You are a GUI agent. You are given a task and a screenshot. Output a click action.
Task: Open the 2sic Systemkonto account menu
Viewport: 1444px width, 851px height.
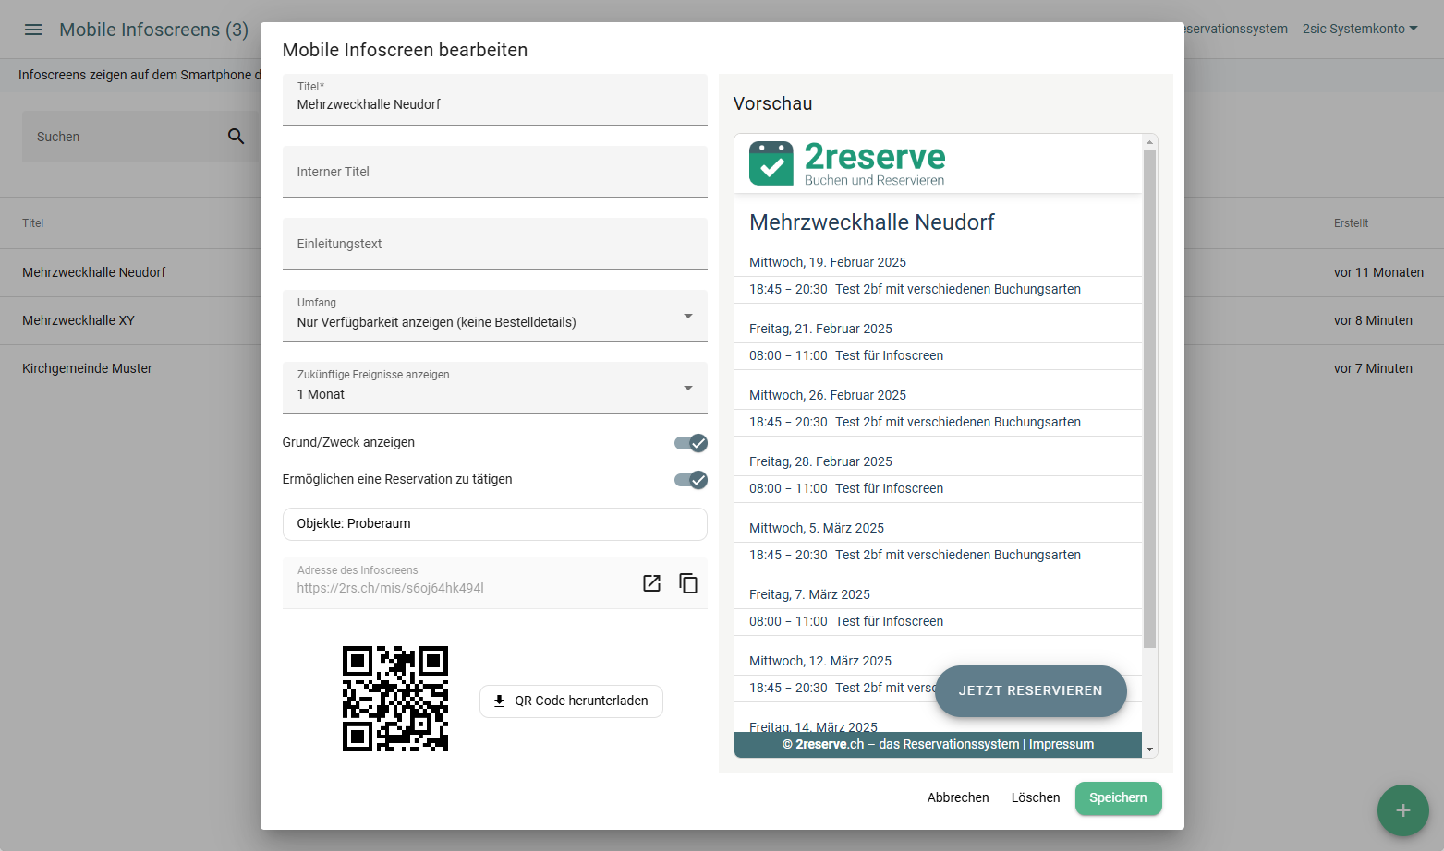click(1359, 30)
